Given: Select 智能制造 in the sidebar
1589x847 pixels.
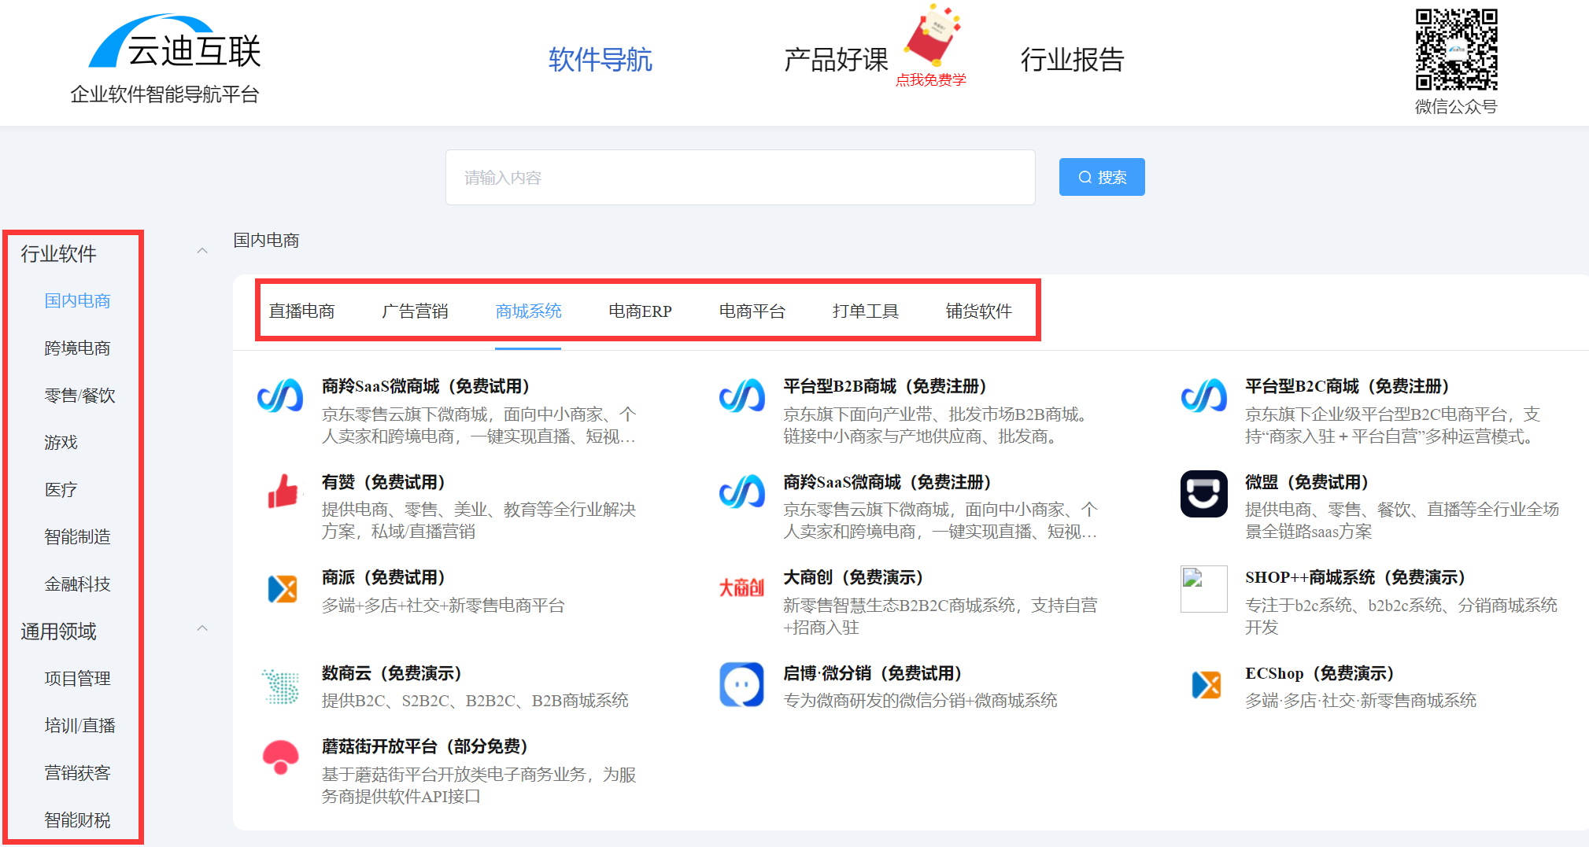Looking at the screenshot, I should 77,537.
